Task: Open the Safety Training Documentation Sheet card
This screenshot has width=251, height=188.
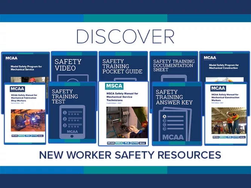Action: click(174, 67)
